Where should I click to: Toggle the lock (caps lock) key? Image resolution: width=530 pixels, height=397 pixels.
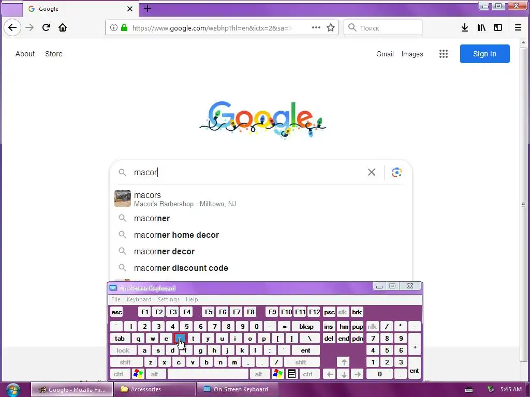coord(123,350)
